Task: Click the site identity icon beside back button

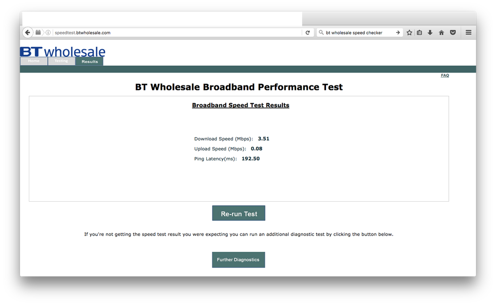Action: point(38,33)
